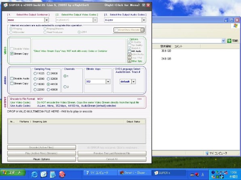The height and width of the screenshot is (180, 241).
Task: Click the SUPER application icon in title bar
Action: tap(6, 5)
